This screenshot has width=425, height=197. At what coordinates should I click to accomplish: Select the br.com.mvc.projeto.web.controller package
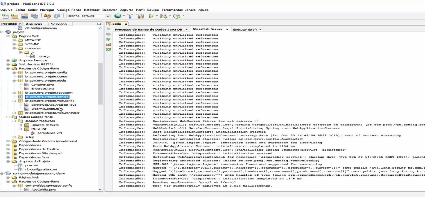[52, 113]
